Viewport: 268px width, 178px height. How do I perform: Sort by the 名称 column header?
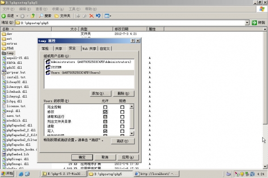[26, 29]
